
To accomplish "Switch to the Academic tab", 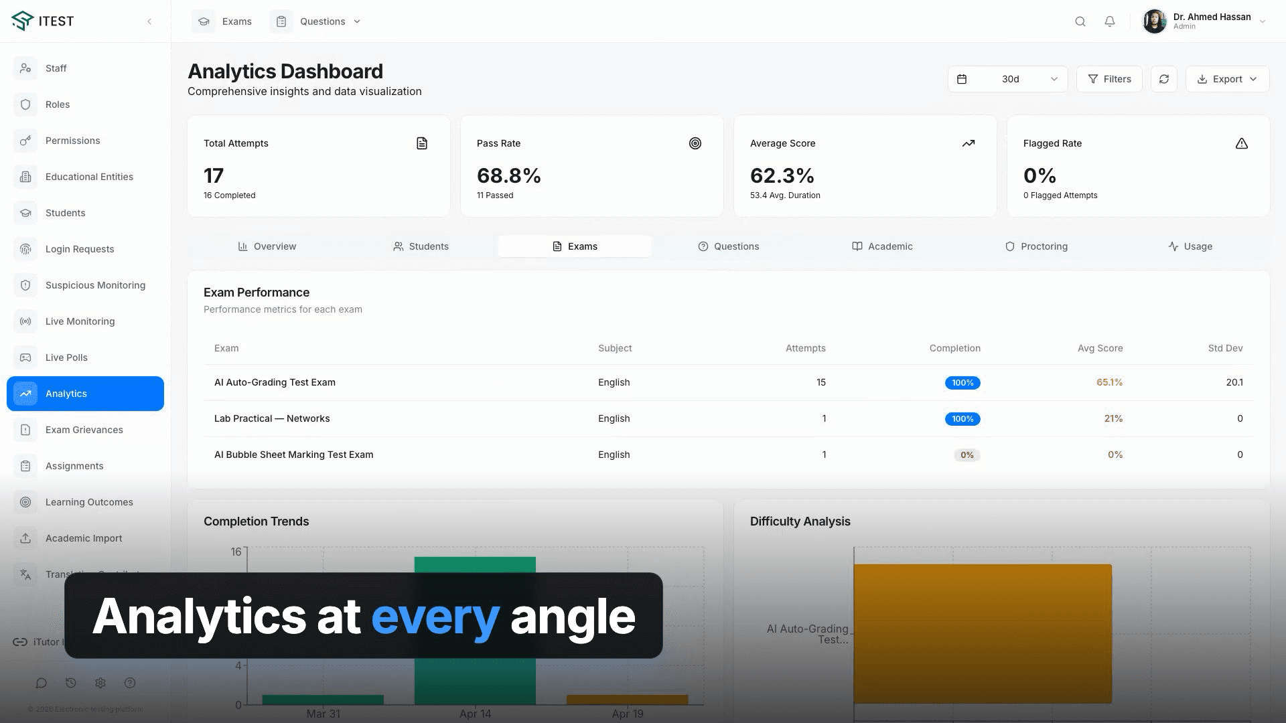I will (882, 246).
